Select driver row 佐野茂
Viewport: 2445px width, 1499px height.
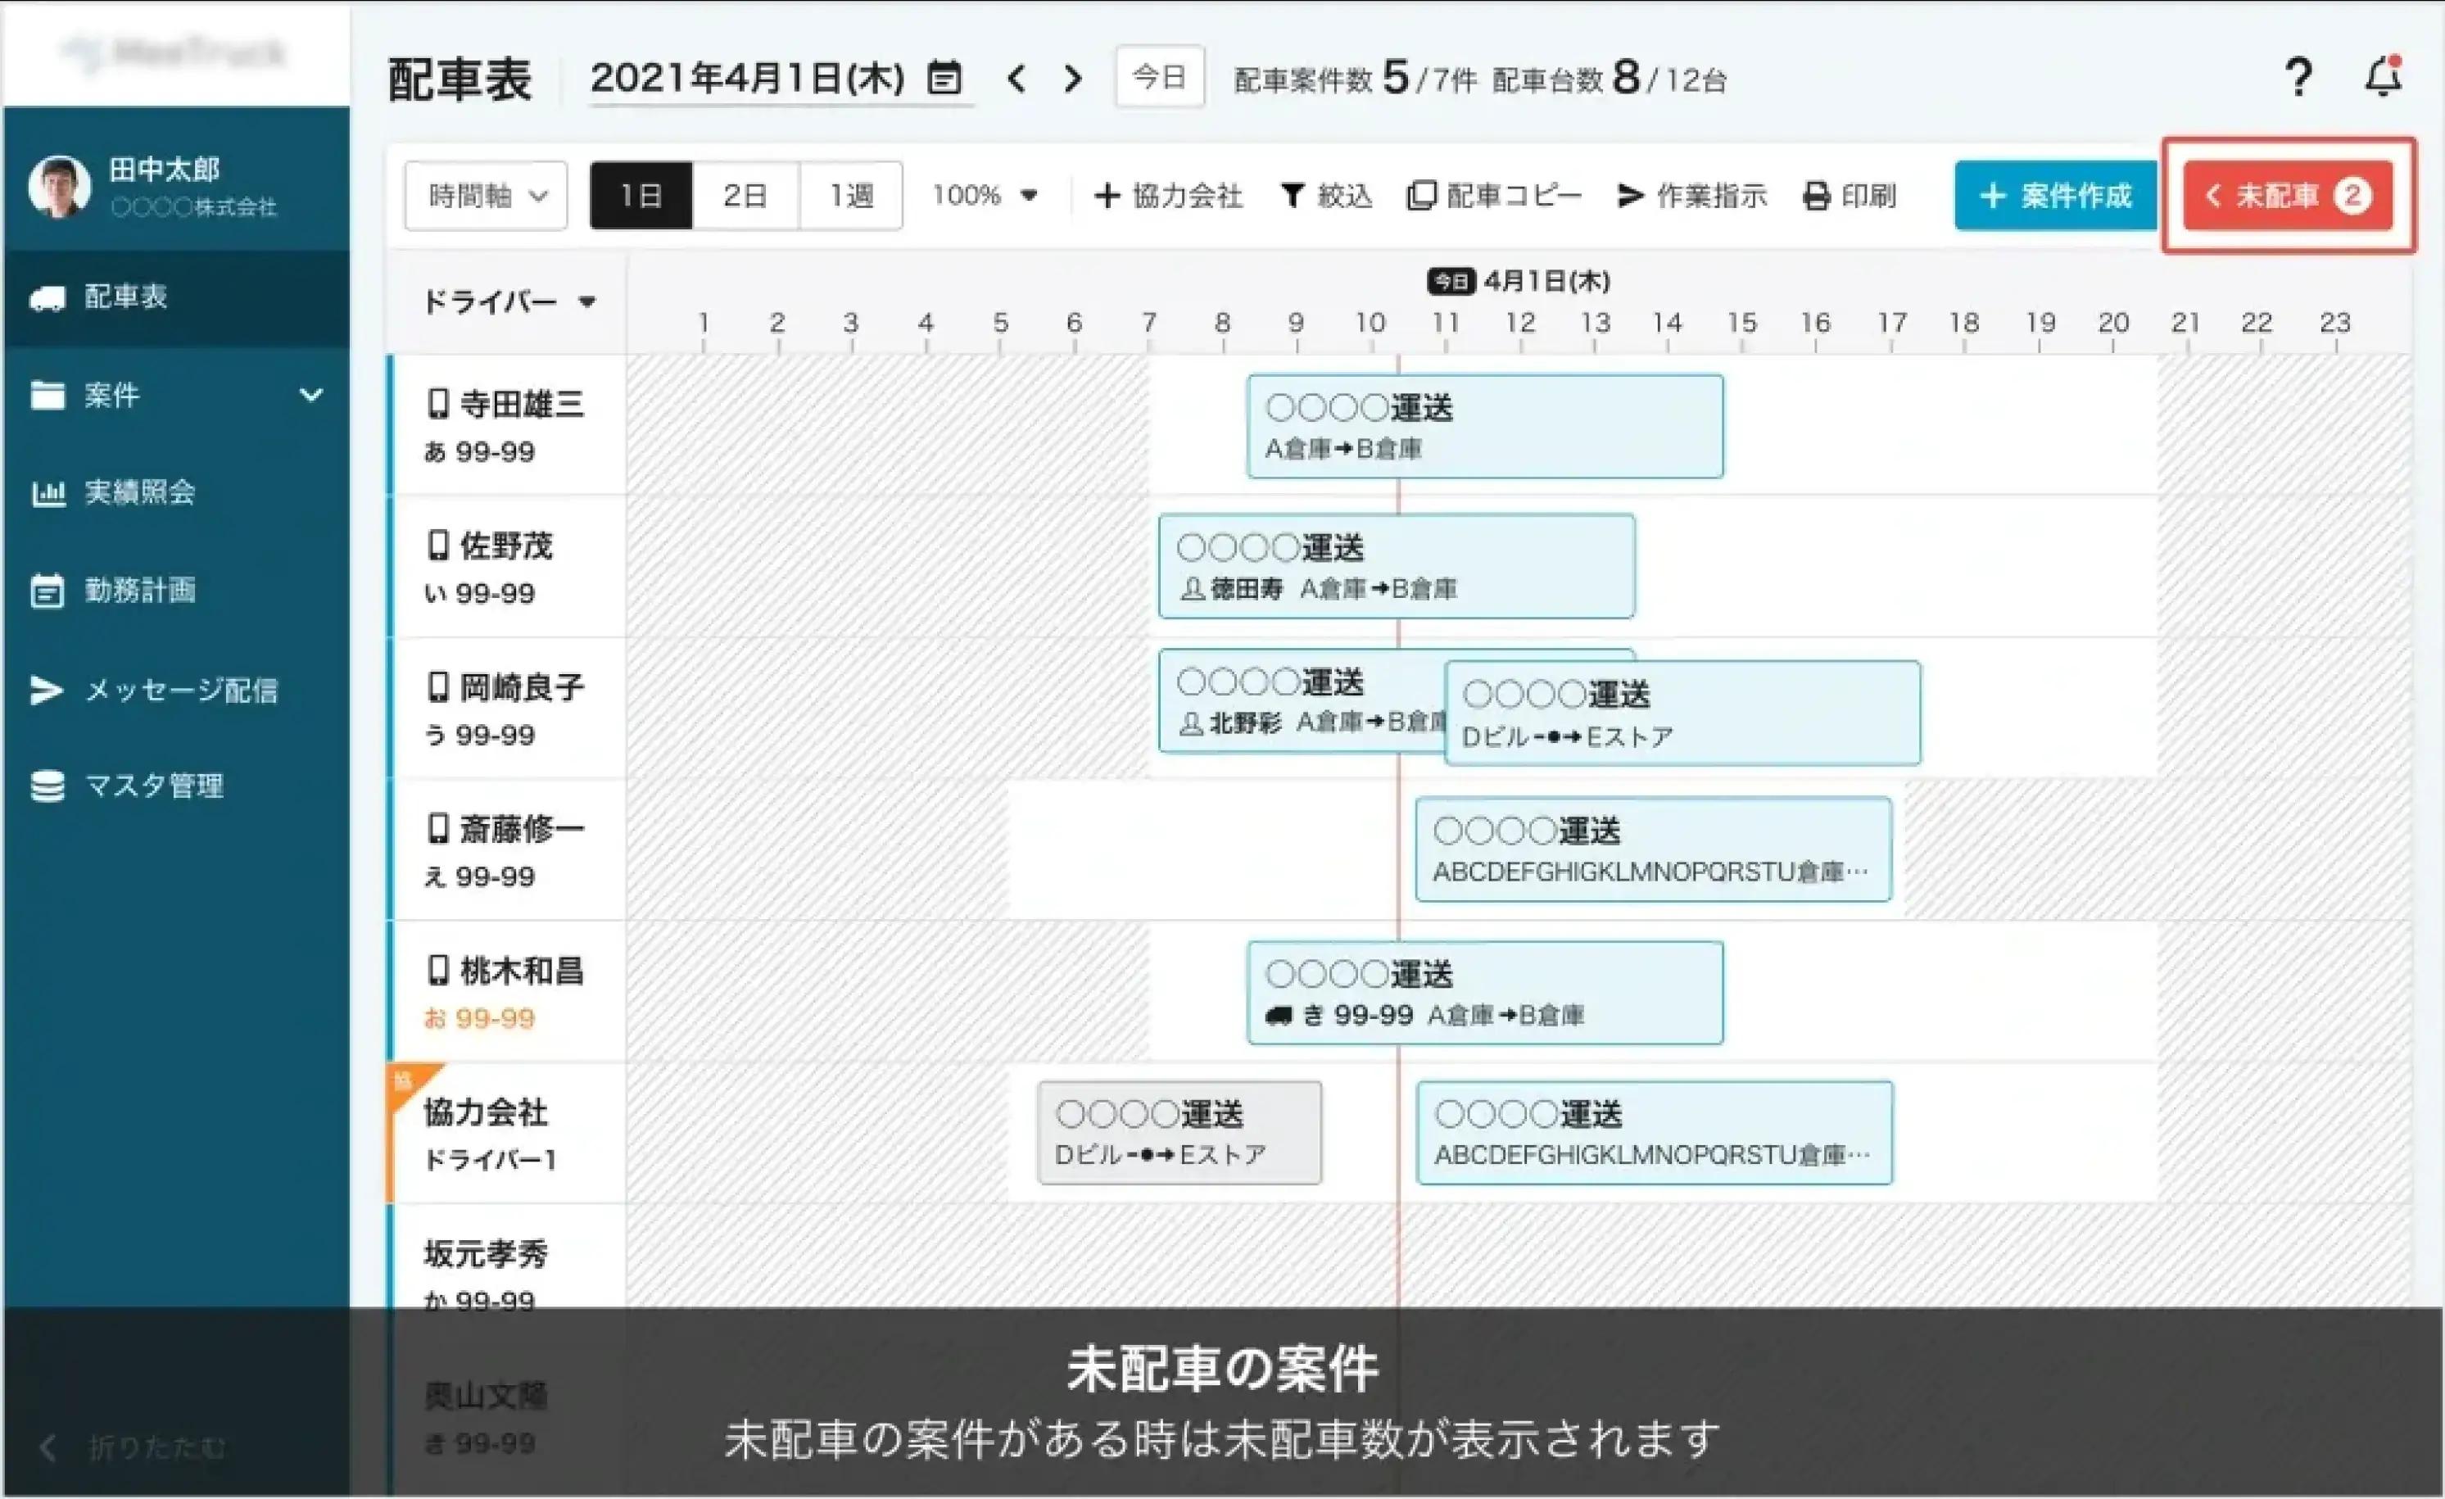[507, 567]
